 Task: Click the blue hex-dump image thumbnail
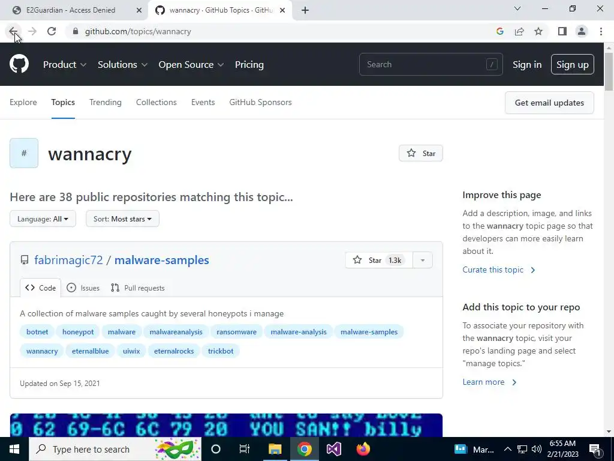pyautogui.click(x=226, y=425)
